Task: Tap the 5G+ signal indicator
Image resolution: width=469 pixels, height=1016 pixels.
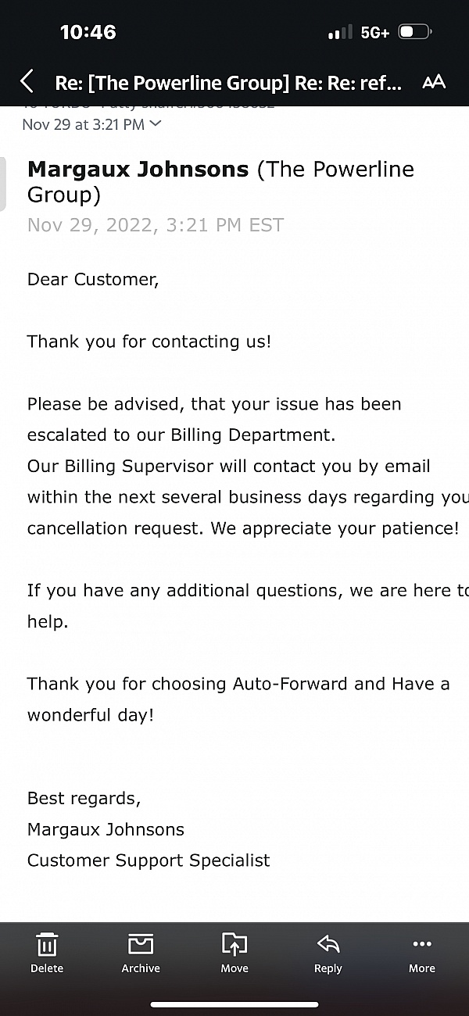Action: point(375,33)
